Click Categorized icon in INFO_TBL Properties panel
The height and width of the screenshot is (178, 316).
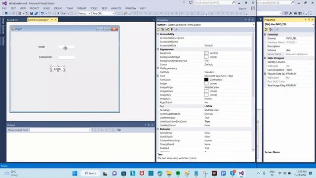coord(267,30)
